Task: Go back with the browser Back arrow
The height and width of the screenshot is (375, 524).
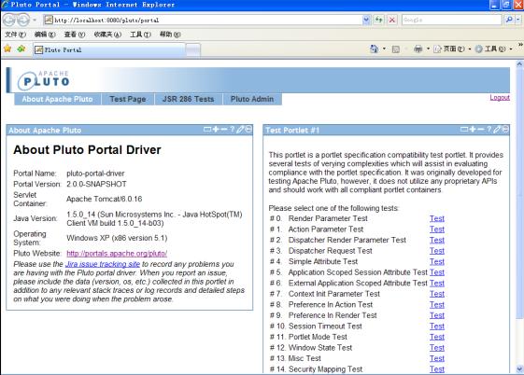Action: (8, 20)
